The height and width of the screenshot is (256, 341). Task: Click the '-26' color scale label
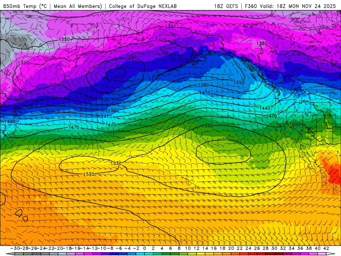[x=32, y=248]
